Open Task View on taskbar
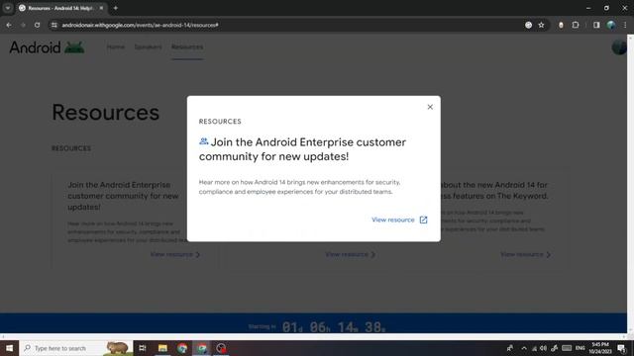Viewport: 634px width, 356px height. (143, 348)
